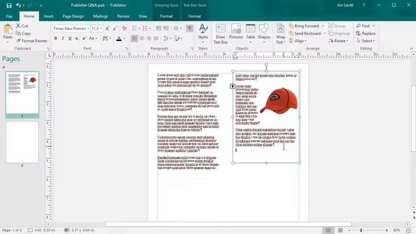The width and height of the screenshot is (416, 234).
Task: Increase the indent level
Action: point(166,29)
